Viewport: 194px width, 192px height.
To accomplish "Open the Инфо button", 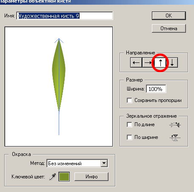I will pyautogui.click(x=91, y=177).
